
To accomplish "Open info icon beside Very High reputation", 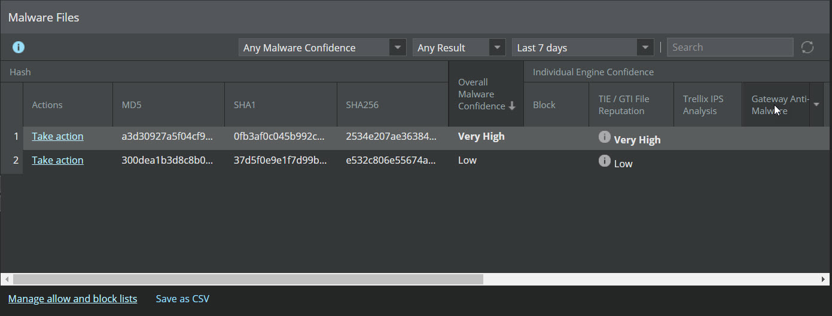I will 604,137.
